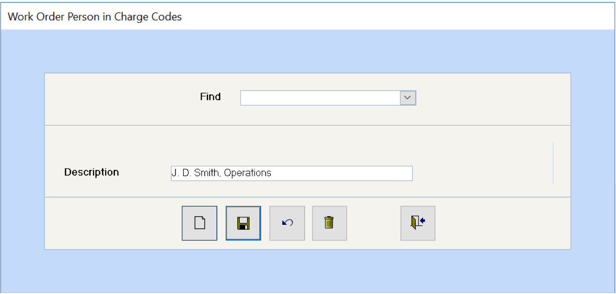Click empty space after Description text
The height and width of the screenshot is (294, 616).
click(x=341, y=173)
